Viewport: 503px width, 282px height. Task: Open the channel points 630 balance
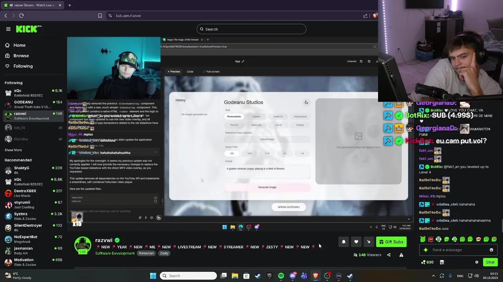point(427,262)
